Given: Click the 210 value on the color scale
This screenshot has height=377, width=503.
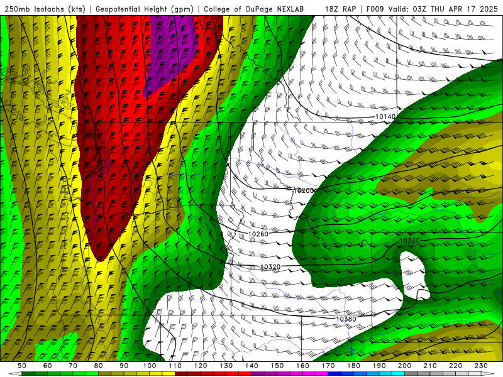Looking at the screenshot, I should coord(430,366).
